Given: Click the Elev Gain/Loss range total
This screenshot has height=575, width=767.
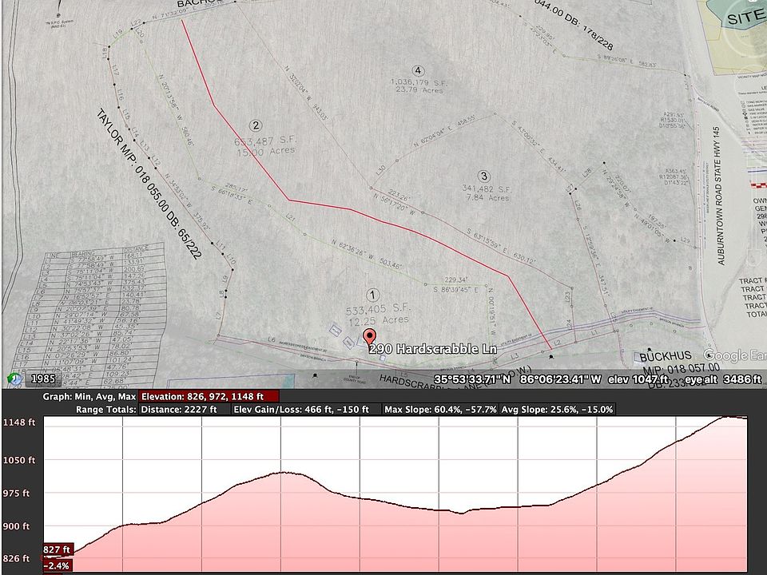Looking at the screenshot, I should [x=302, y=409].
